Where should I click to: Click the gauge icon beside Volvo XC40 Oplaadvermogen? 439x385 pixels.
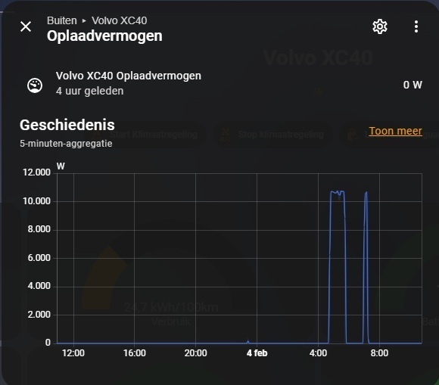coord(35,85)
